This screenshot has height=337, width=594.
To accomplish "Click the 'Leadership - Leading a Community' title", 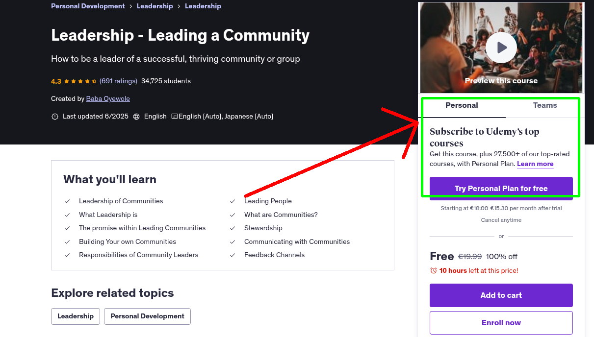I will [x=181, y=35].
